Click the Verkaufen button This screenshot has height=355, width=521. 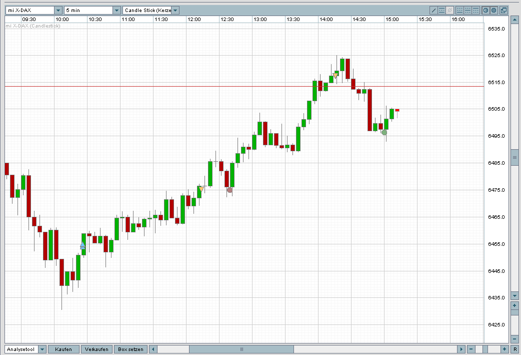click(x=96, y=349)
